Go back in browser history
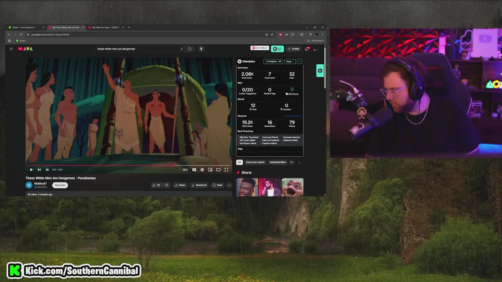Viewport: 502px width, 282px height. click(9, 34)
